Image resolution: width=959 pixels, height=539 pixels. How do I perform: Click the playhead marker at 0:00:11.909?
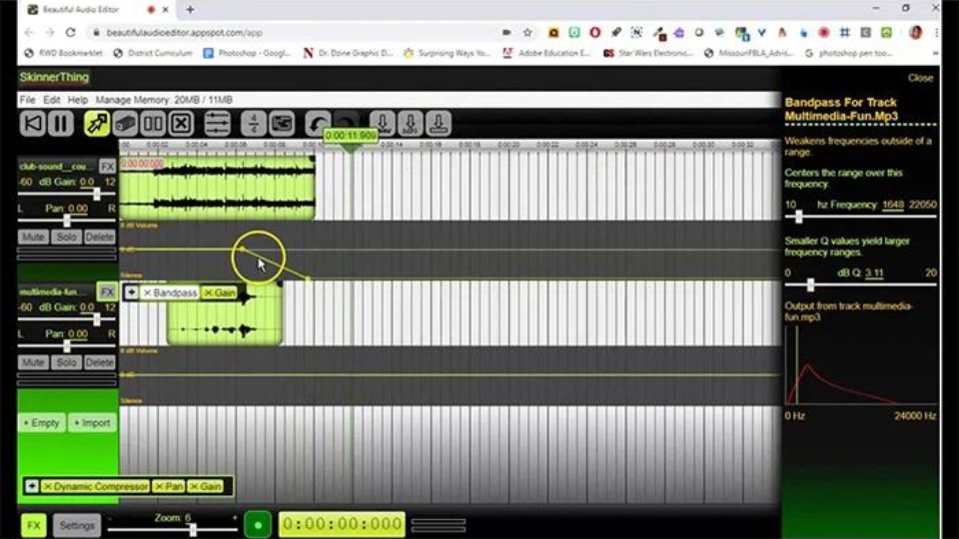tap(351, 136)
